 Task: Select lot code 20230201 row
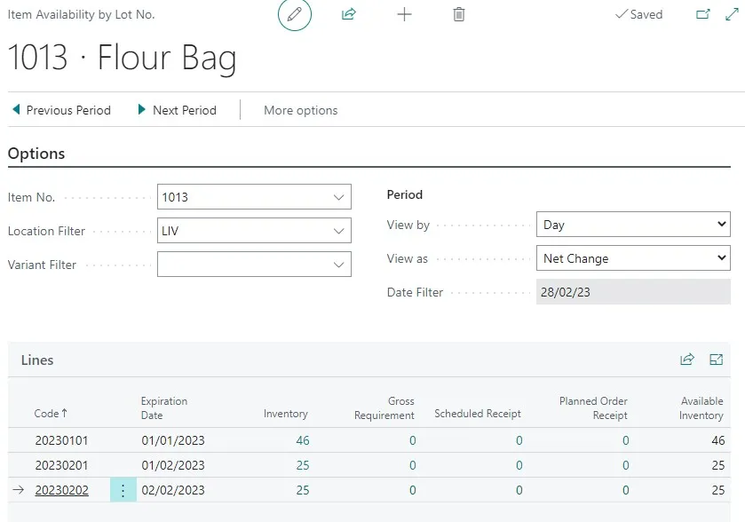pos(62,465)
